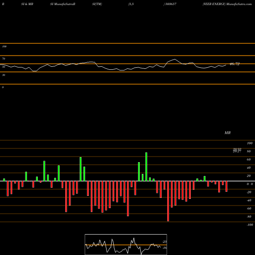Click the 30 level label on RSI axis
The height and width of the screenshot is (255, 255).
[4, 75]
